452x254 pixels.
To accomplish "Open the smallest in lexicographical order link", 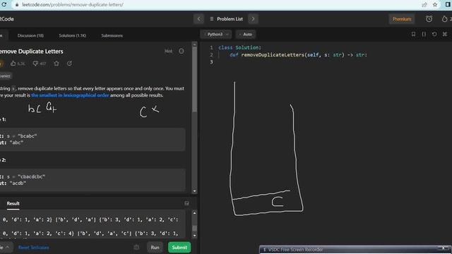I will (70, 95).
